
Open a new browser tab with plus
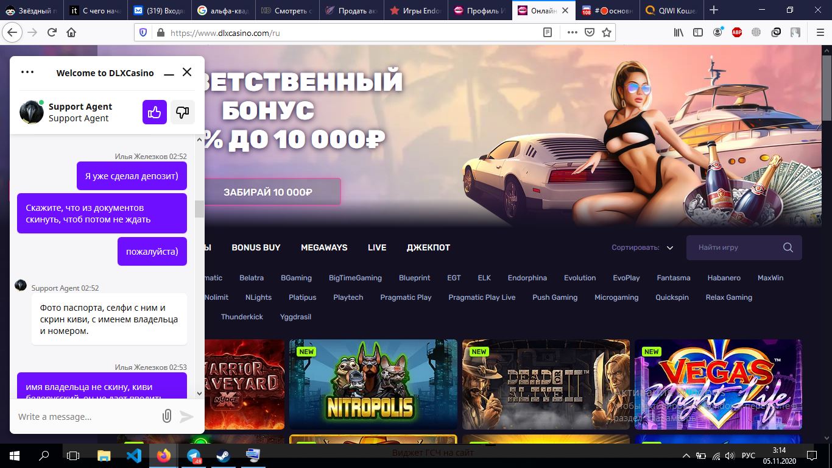(714, 10)
